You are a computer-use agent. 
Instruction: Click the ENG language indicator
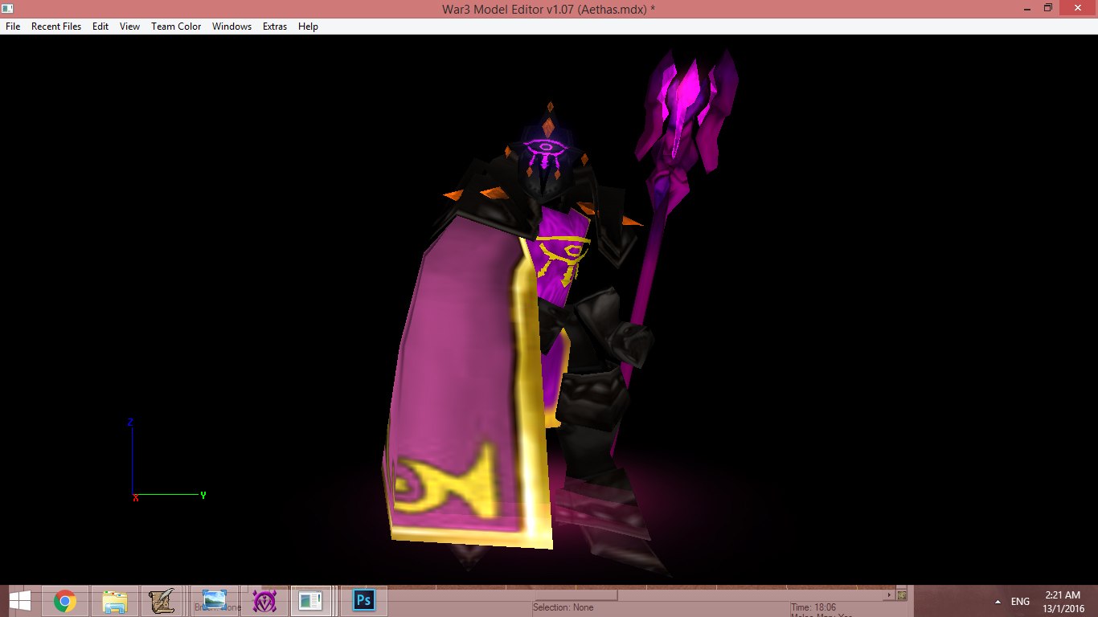point(1020,602)
